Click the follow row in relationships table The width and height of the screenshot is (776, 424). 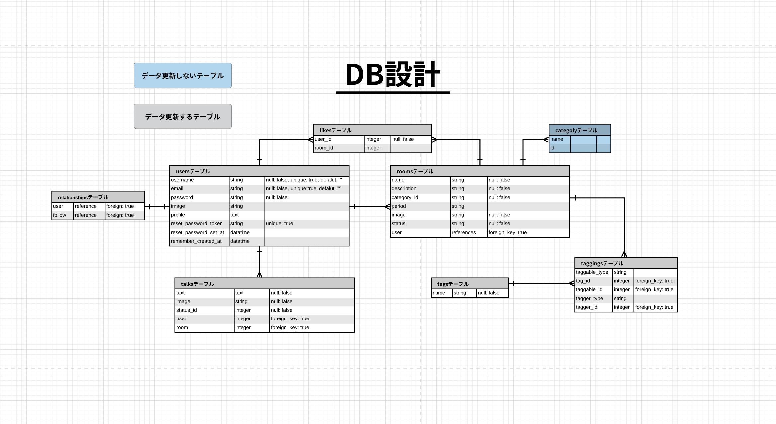point(60,215)
